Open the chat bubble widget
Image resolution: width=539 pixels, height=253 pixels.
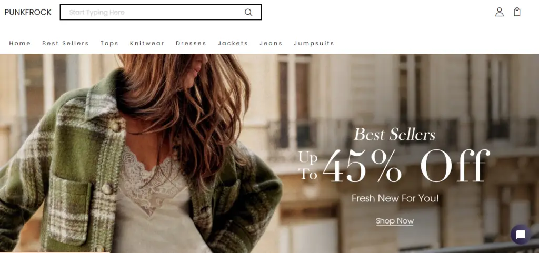(x=521, y=235)
